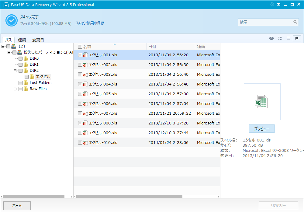
Task: Click the file icon of エクセル-002.xls
Action: (x=85, y=65)
